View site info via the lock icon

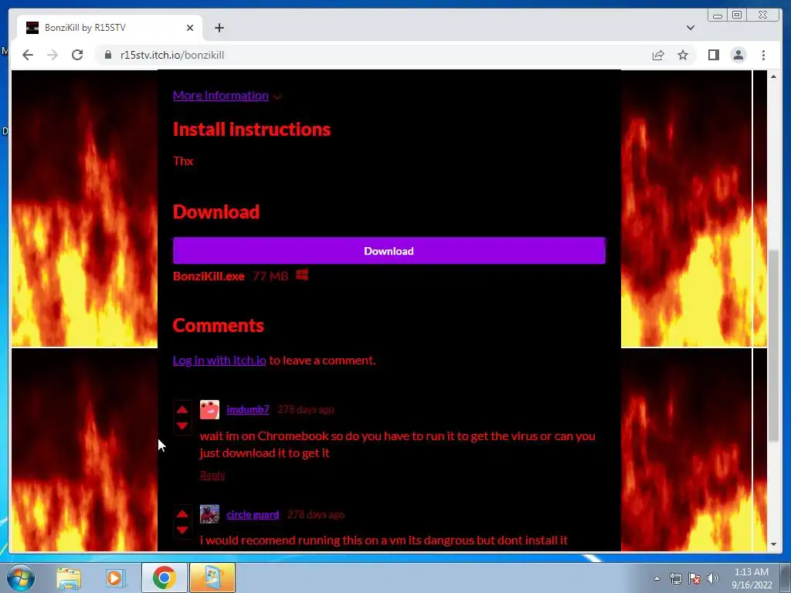point(107,55)
